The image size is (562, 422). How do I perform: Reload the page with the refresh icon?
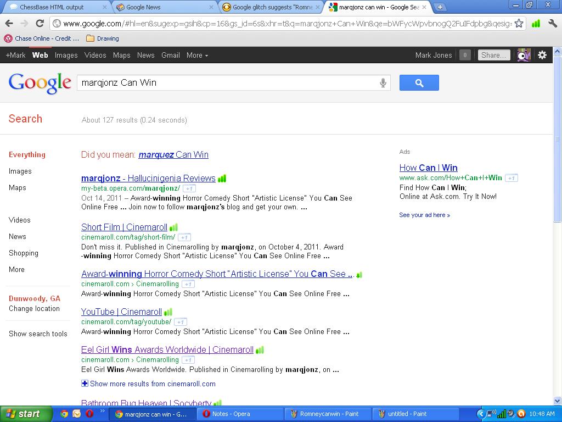coord(40,24)
